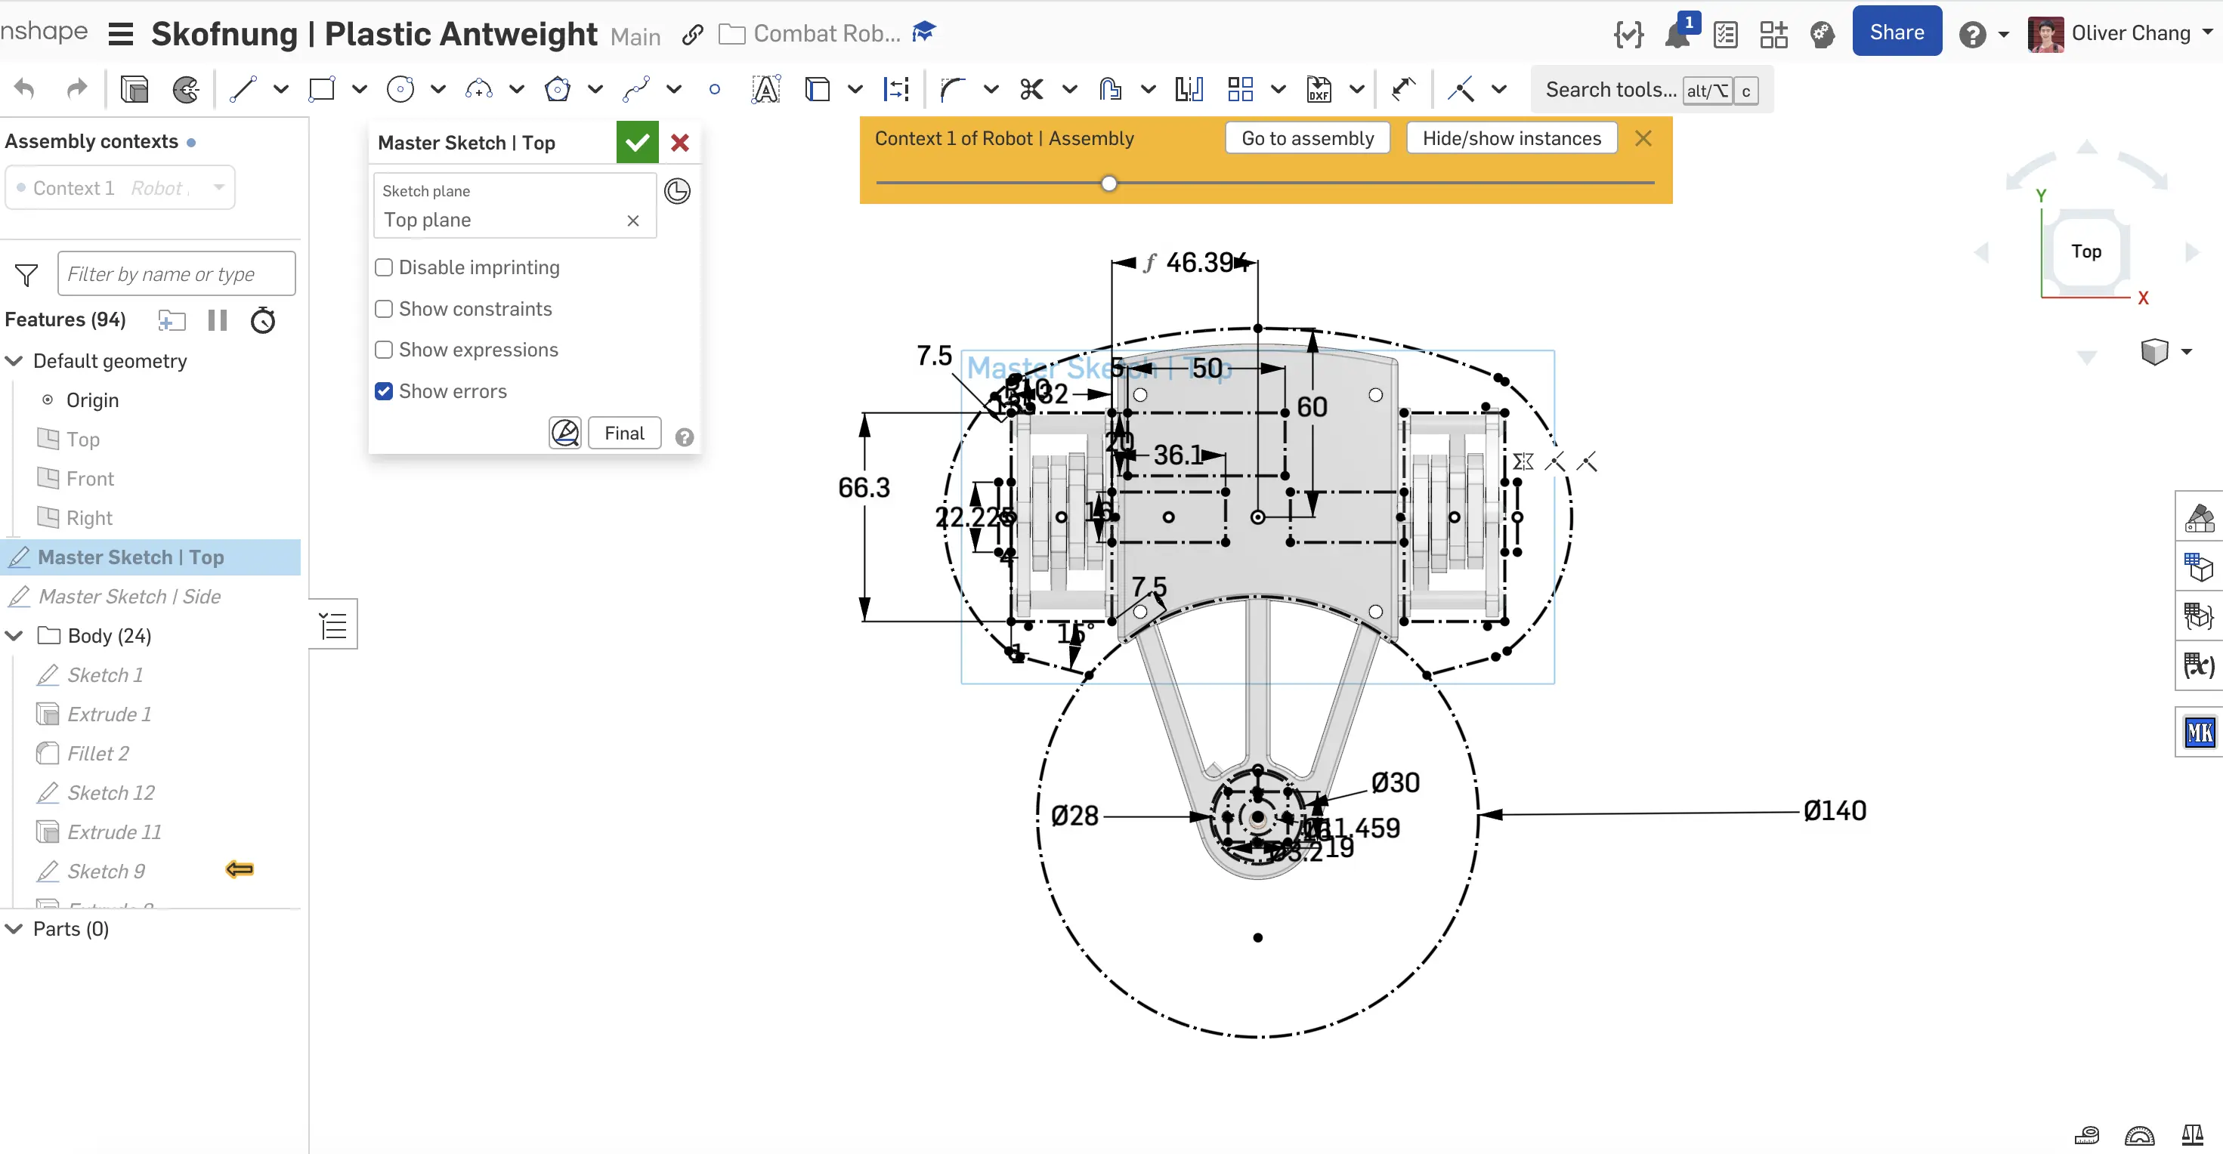Image resolution: width=2223 pixels, height=1154 pixels.
Task: Select Master Sketch | Side feature
Action: (129, 596)
